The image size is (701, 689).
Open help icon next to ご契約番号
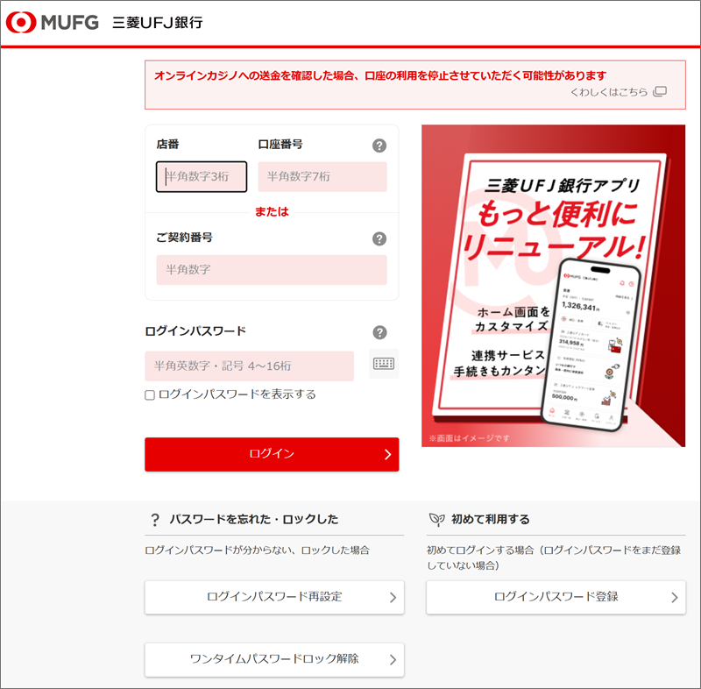coord(379,238)
